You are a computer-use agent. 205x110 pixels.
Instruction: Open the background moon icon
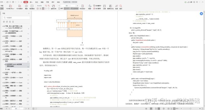coord(90,7)
